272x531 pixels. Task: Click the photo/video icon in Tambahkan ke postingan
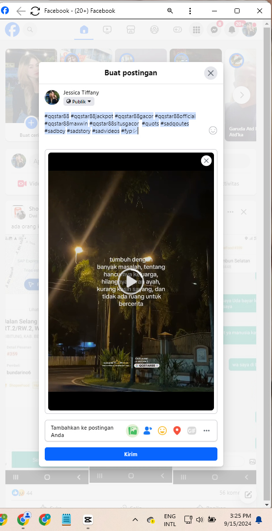133,431
